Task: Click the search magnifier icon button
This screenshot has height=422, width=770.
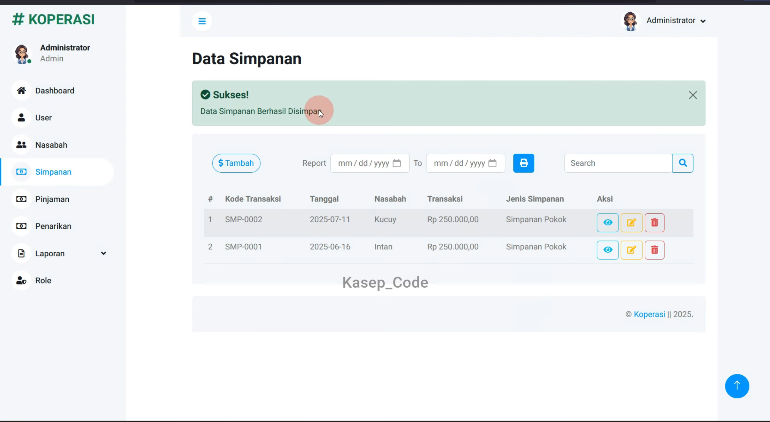Action: tap(683, 163)
